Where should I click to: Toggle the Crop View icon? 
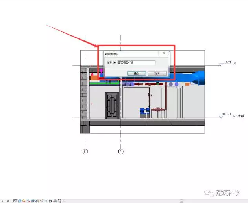33,201
